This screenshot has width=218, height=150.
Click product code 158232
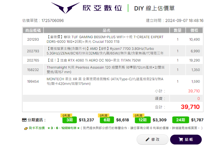point(33,70)
